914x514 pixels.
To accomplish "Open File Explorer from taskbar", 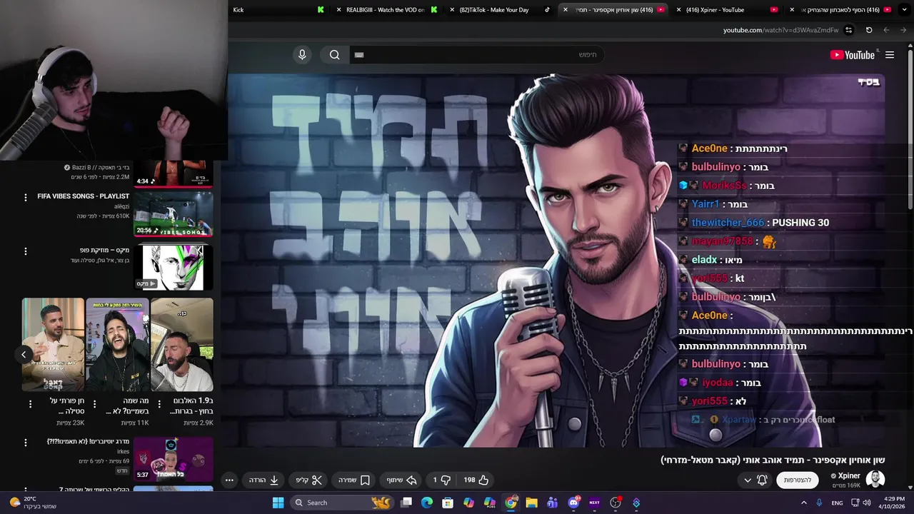I will (531, 503).
